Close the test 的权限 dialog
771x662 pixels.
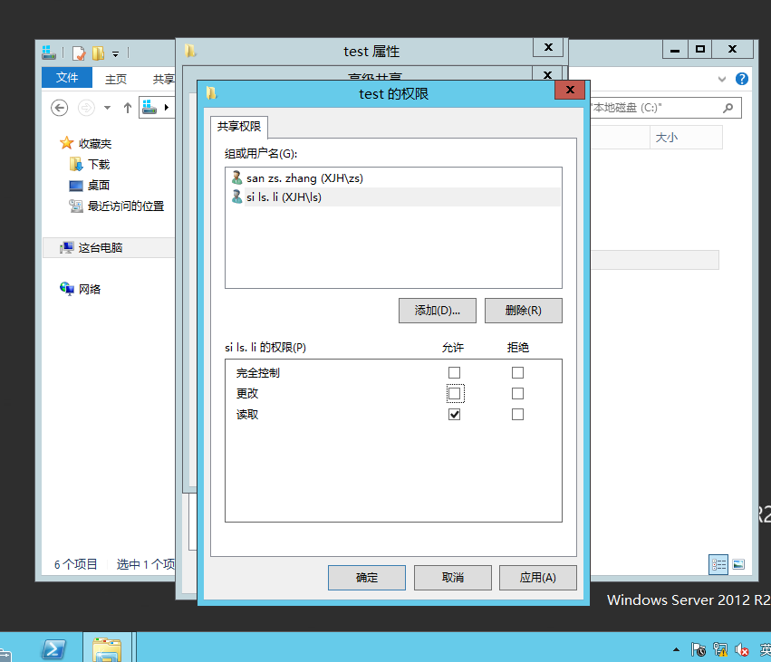tap(570, 90)
